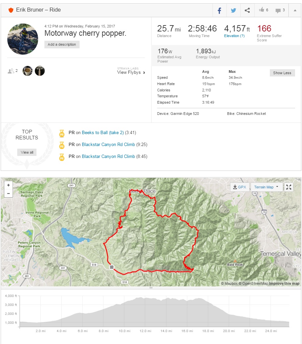Click the share icon in header
Screen dimensions: 302x344
(x=247, y=10)
